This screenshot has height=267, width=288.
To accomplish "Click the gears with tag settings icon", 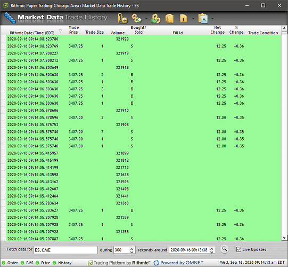I will coord(137,19).
